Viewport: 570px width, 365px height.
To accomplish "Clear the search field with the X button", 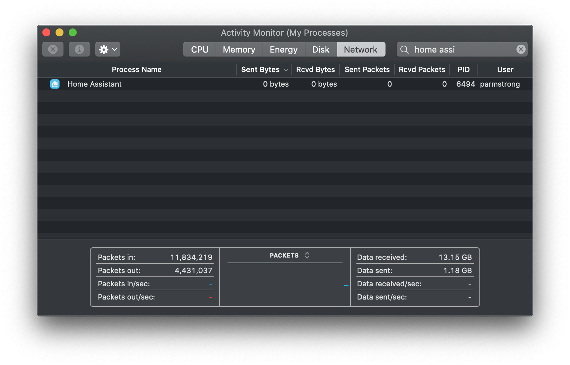I will coord(521,49).
